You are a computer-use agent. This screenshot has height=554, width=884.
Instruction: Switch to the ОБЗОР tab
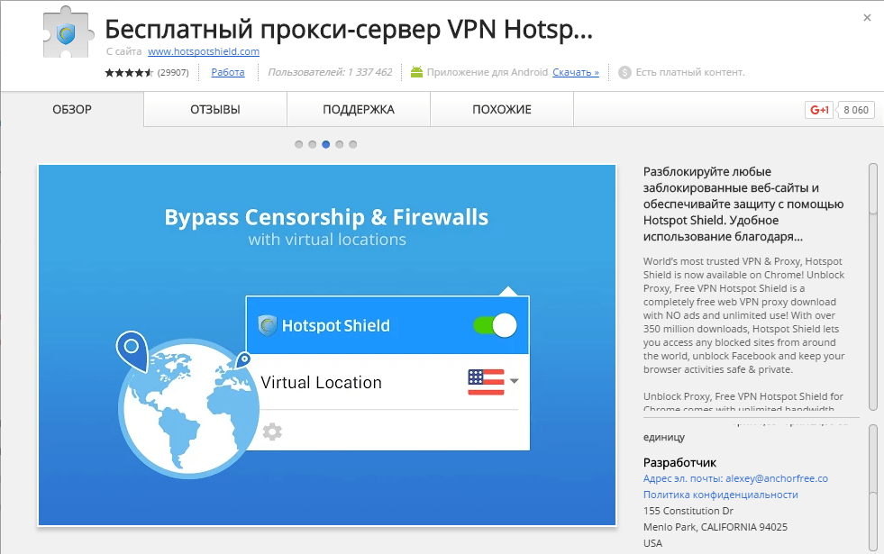[72, 109]
